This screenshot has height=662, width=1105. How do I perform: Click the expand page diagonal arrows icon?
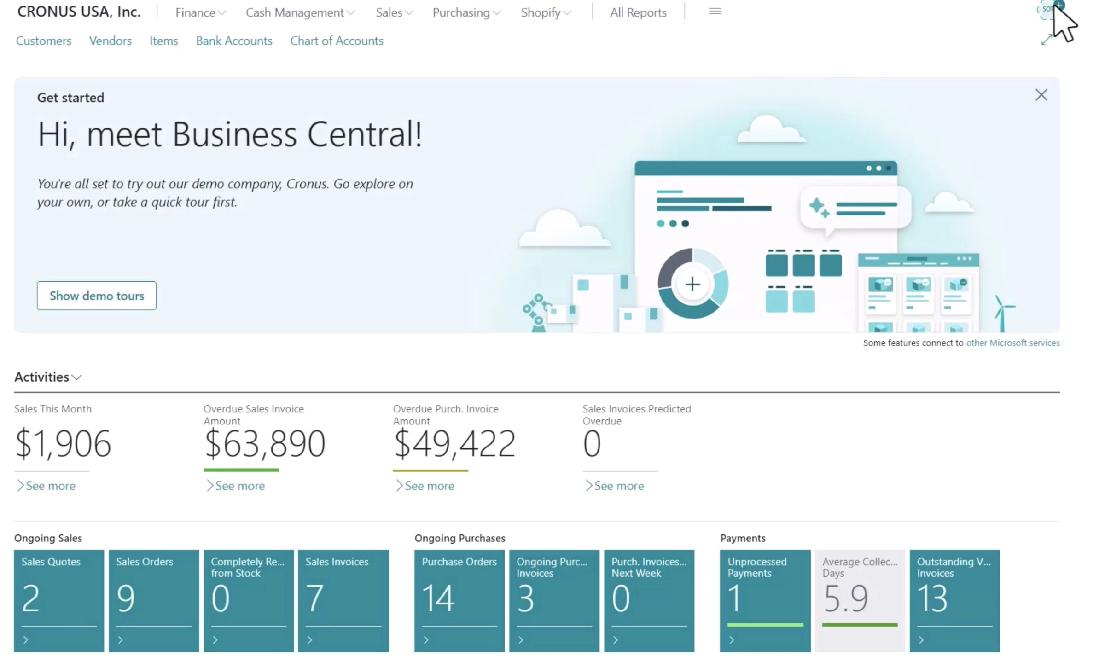(x=1046, y=40)
